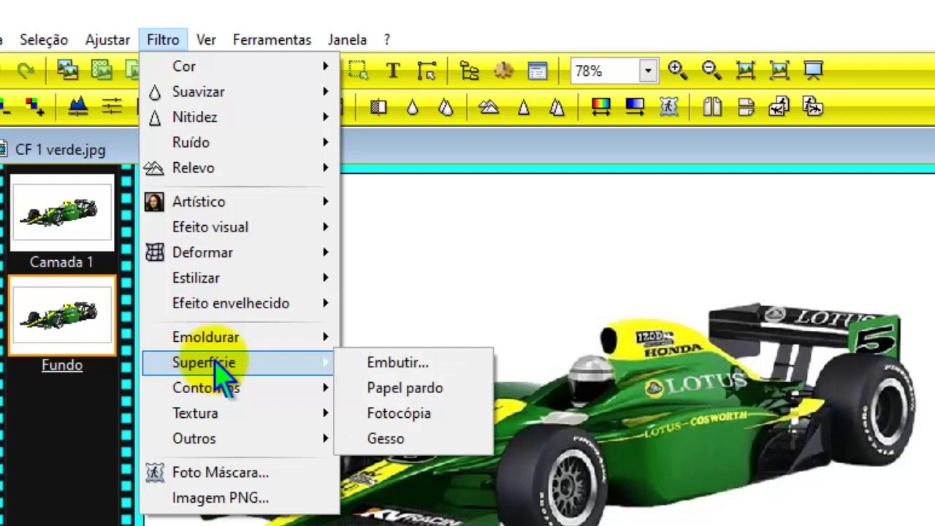This screenshot has width=935, height=526.
Task: Click the zoom in magnifier icon
Action: pos(677,71)
